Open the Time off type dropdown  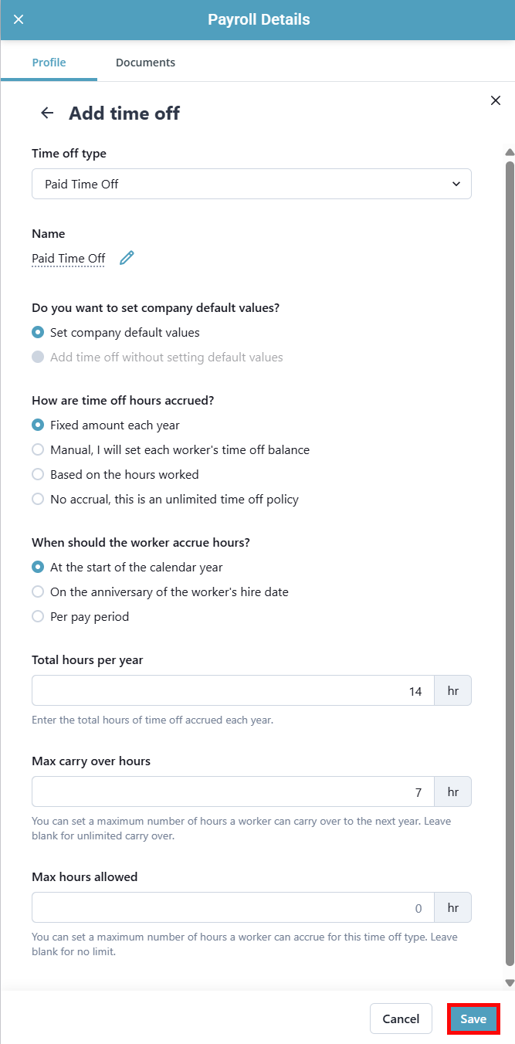click(251, 185)
